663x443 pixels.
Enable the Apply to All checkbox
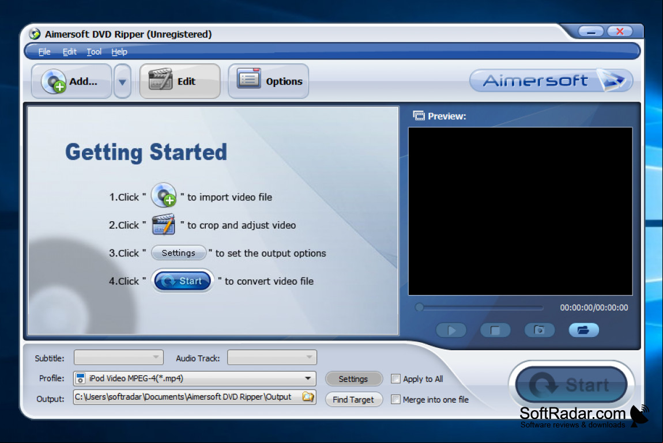(x=395, y=379)
